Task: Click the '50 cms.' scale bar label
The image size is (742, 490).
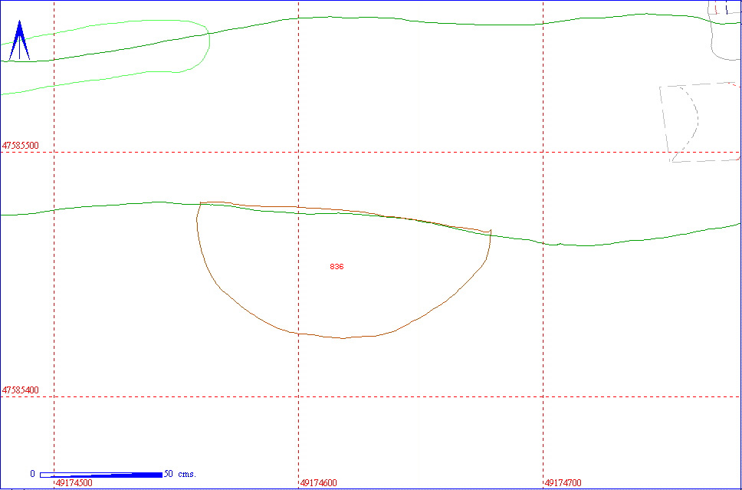Action: 180,473
